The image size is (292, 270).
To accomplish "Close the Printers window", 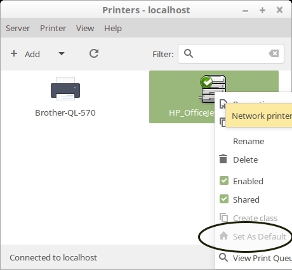I will pyautogui.click(x=279, y=10).
